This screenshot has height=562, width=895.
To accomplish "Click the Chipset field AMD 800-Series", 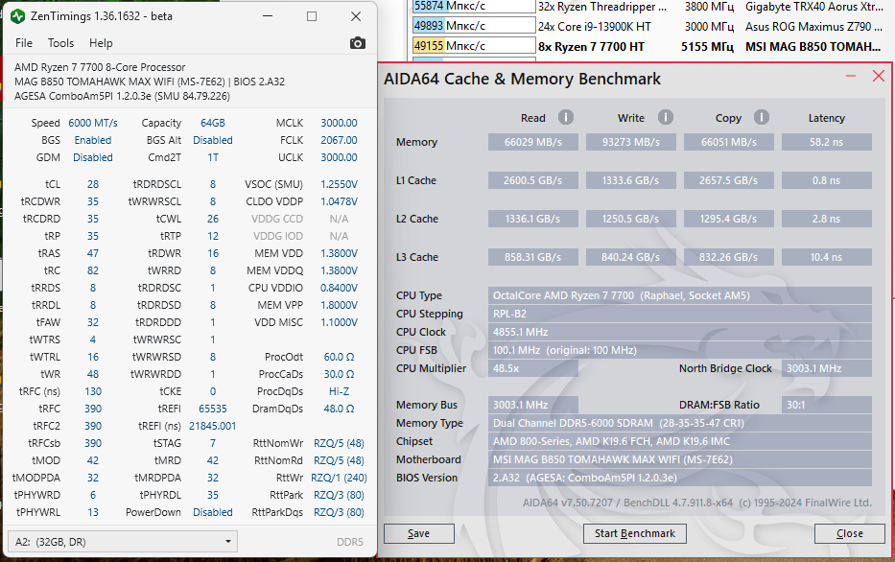I will (680, 441).
